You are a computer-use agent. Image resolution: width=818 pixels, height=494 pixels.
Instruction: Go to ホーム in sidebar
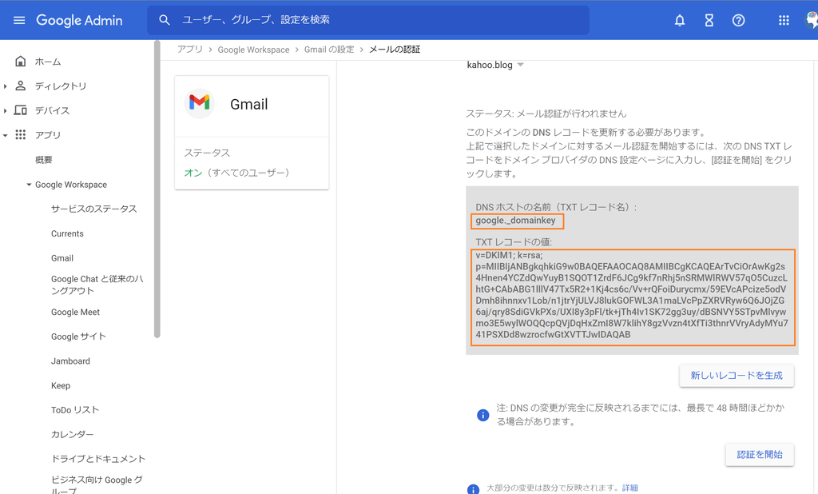(48, 62)
